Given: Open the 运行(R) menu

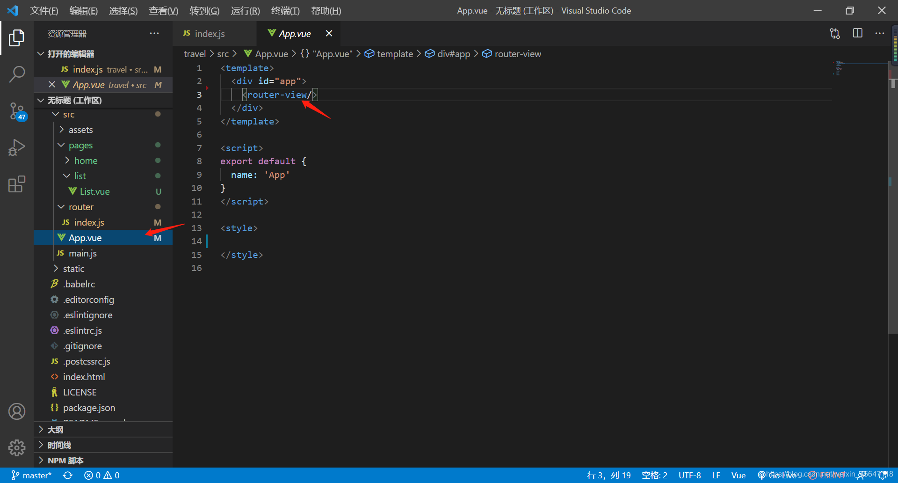Looking at the screenshot, I should [245, 10].
